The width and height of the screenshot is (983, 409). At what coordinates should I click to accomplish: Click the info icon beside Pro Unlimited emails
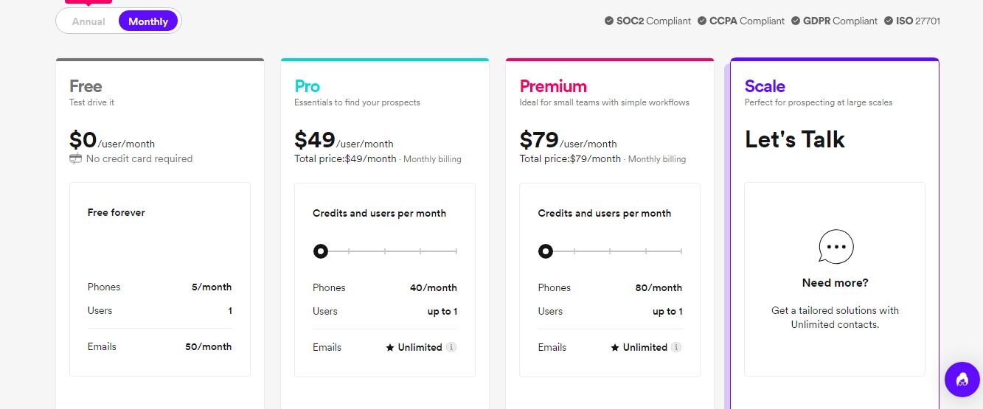[x=451, y=347]
